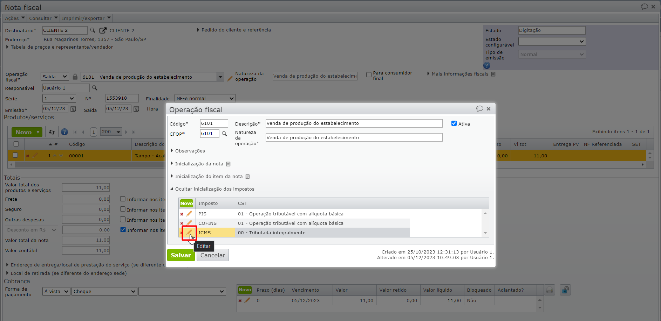The height and width of the screenshot is (321, 661).
Task: Click the lock icon beside Operação fiscal
Action: coord(75,77)
